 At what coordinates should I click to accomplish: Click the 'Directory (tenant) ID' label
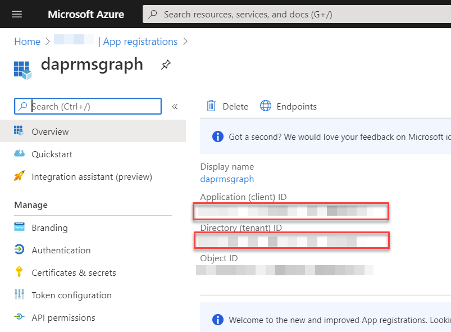pyautogui.click(x=241, y=228)
